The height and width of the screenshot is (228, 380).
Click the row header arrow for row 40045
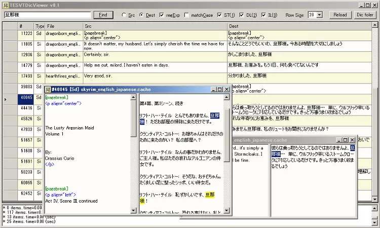pos(6,99)
